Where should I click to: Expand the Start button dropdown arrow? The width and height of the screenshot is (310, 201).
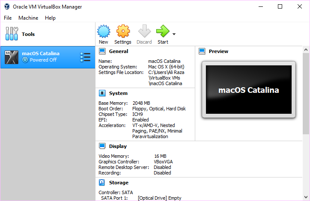coord(174,34)
